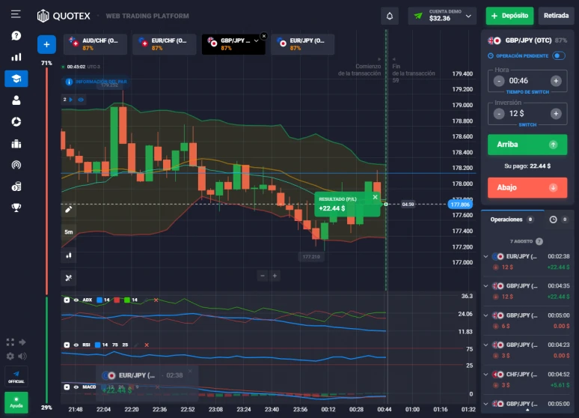Close the Resultado P/L popup
Screen dimensions: 579x418
376,197
